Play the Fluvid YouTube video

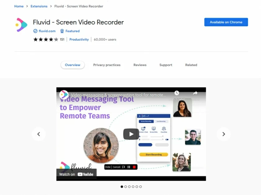pyautogui.click(x=131, y=134)
